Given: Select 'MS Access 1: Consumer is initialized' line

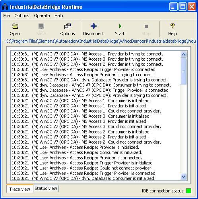Looking at the screenshot, I should tap(81, 100).
